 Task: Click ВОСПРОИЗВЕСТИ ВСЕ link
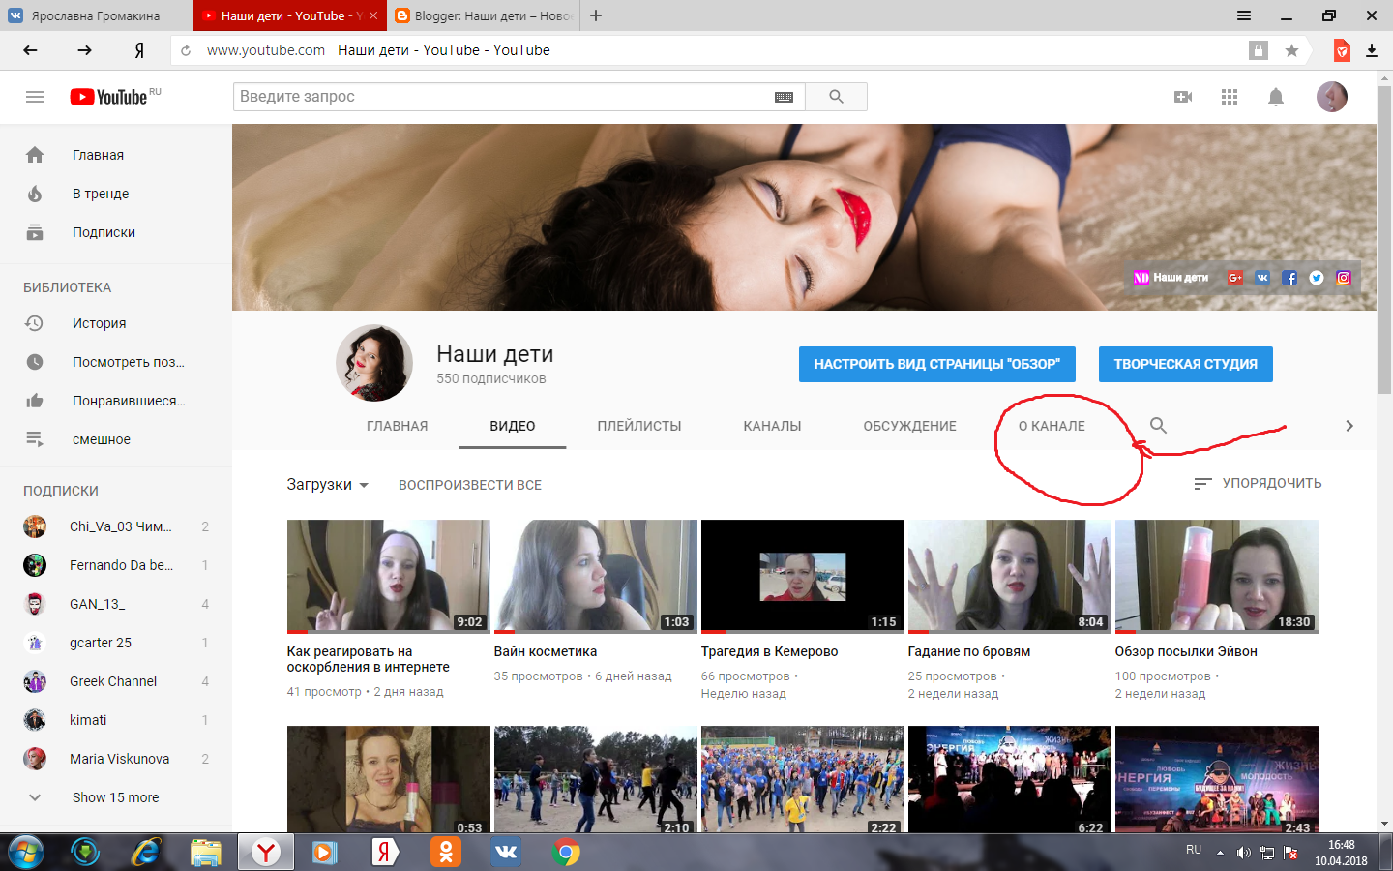click(470, 485)
